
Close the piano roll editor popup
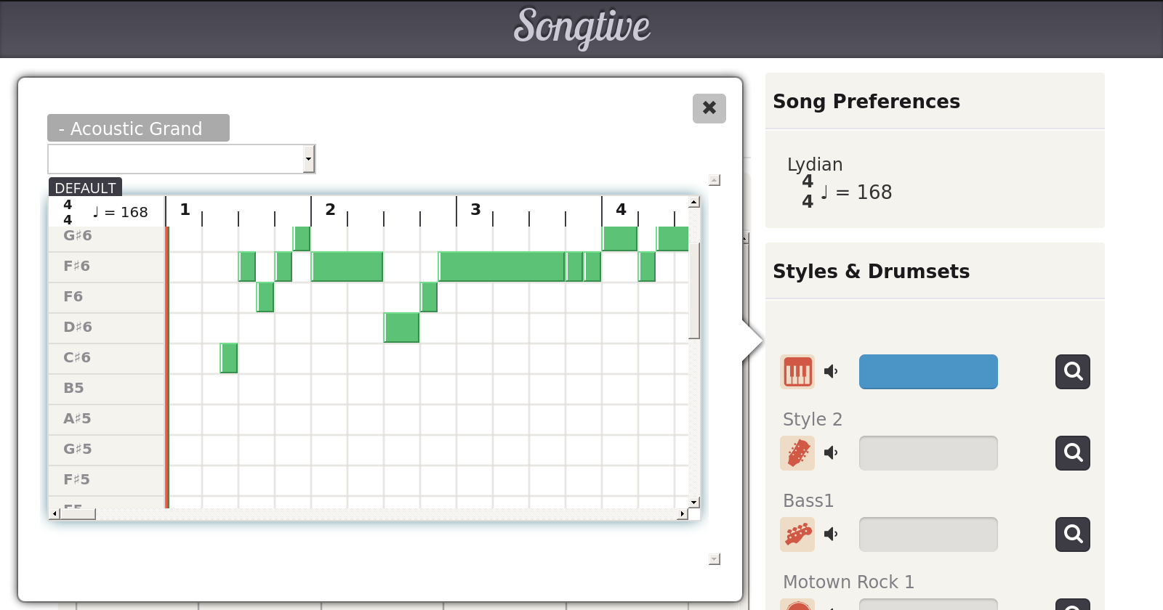[709, 108]
